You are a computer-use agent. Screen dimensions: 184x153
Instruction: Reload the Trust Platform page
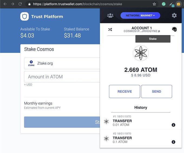click(x=20, y=4)
